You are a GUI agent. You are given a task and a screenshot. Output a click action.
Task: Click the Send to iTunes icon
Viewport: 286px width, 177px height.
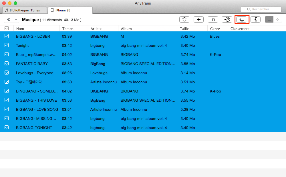pyautogui.click(x=227, y=19)
